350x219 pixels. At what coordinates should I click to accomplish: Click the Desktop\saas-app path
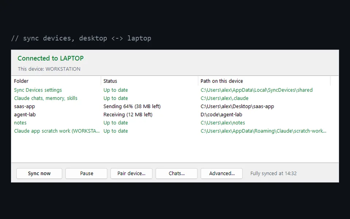click(x=237, y=106)
